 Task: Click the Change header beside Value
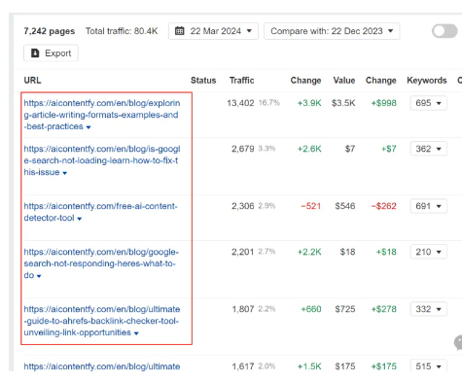coord(381,81)
